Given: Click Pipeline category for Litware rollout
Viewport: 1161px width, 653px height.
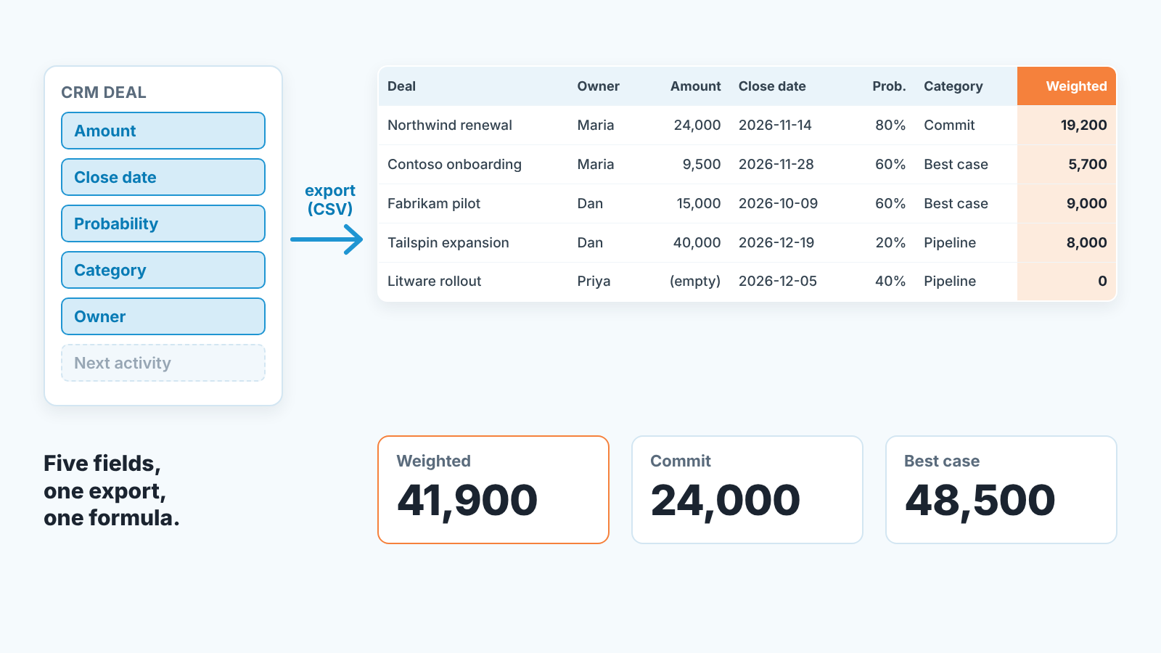Looking at the screenshot, I should pos(950,281).
